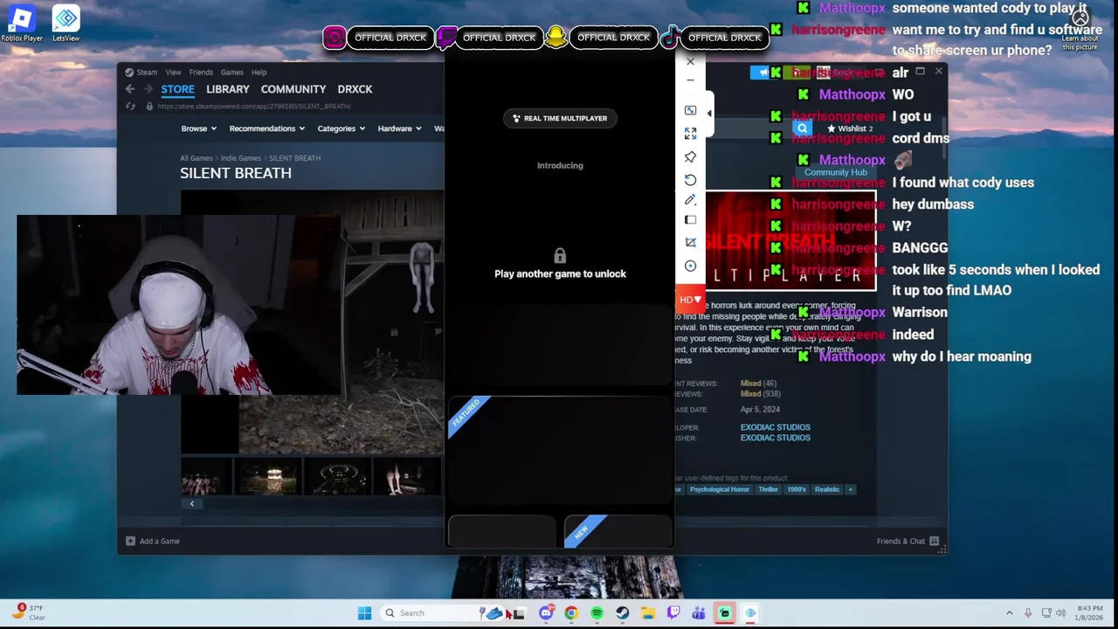Click the Add a Game button
This screenshot has height=629, width=1118.
click(x=153, y=541)
